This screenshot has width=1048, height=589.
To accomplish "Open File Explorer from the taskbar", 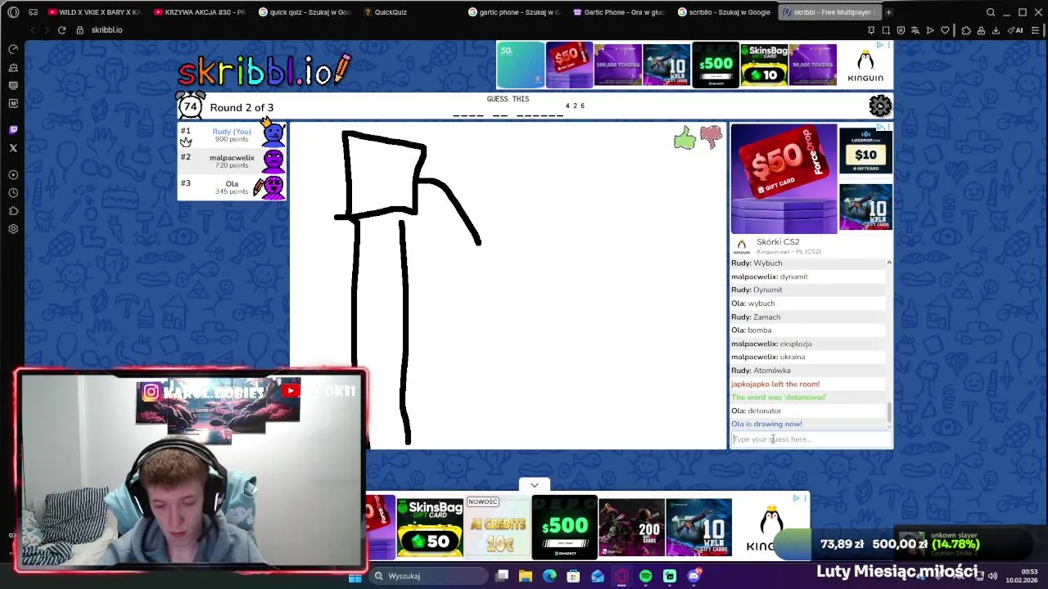I will [x=526, y=576].
